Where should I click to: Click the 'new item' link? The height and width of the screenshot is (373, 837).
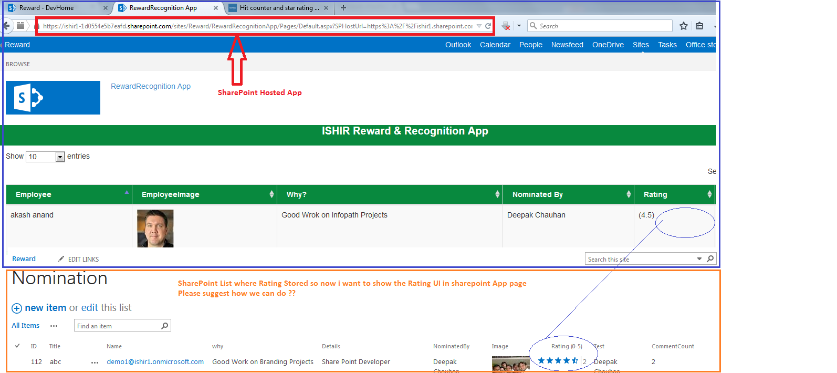point(46,308)
